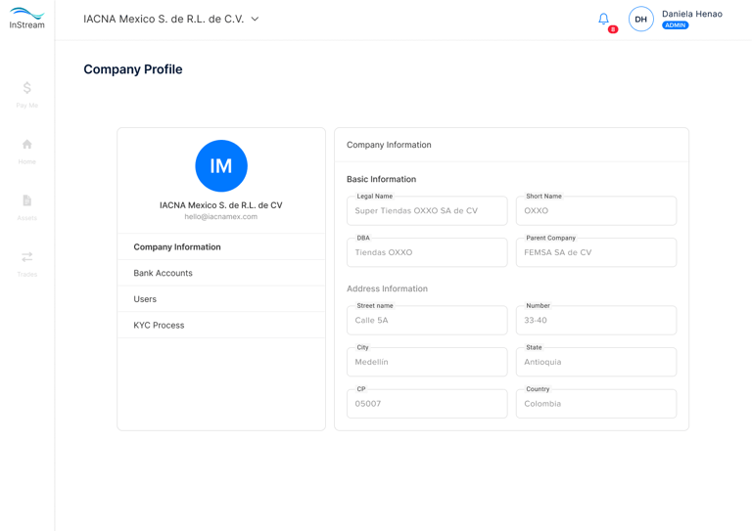Viewport: 752px width, 531px height.
Task: Click the Daniela Henao user name
Action: click(692, 14)
